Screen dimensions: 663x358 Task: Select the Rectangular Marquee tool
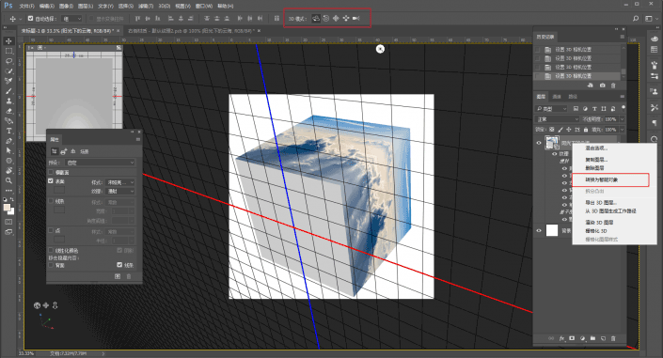pos(8,51)
